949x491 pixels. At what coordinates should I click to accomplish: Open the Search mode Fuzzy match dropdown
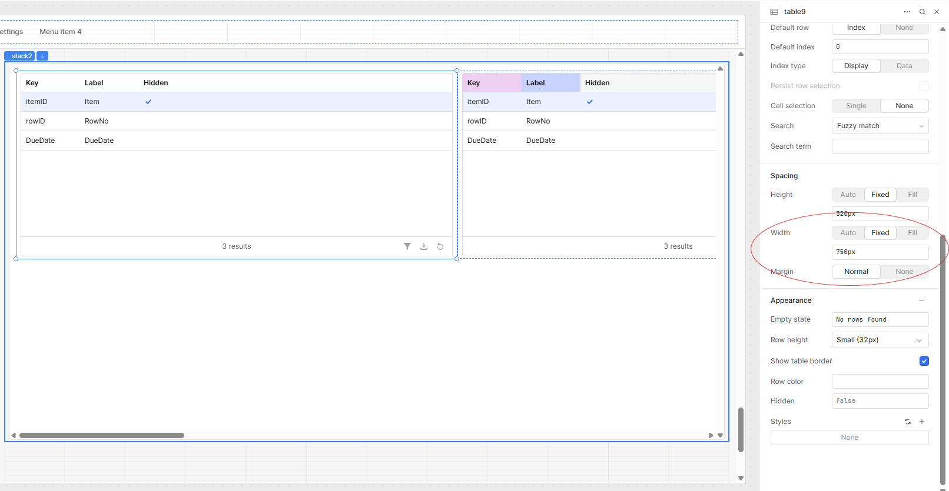(x=880, y=126)
